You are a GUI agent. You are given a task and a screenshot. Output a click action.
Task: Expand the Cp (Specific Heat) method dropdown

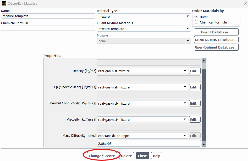point(142,87)
